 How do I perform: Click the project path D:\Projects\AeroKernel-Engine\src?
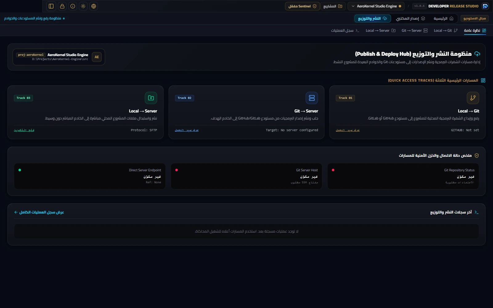coord(60,59)
